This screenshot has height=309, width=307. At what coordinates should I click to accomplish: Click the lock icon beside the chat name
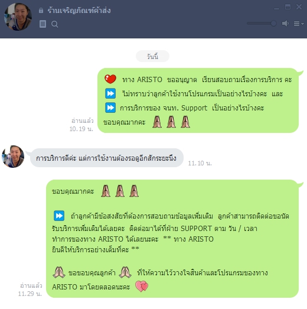(x=41, y=10)
